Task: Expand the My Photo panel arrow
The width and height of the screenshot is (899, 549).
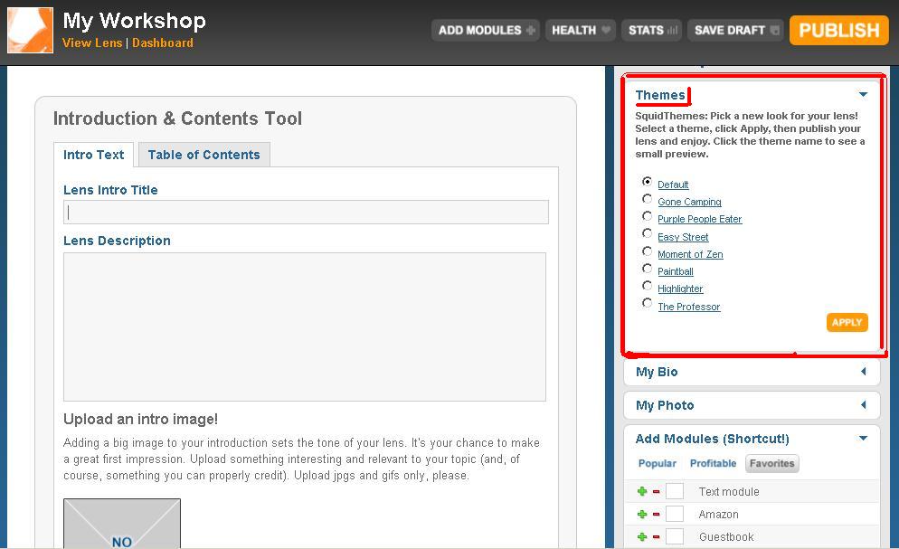Action: point(864,404)
